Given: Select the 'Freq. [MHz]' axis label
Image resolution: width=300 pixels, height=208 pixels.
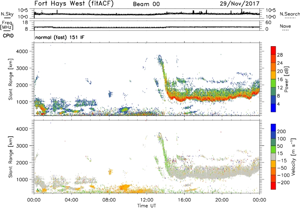Looking at the screenshot, I should (x=7, y=25).
